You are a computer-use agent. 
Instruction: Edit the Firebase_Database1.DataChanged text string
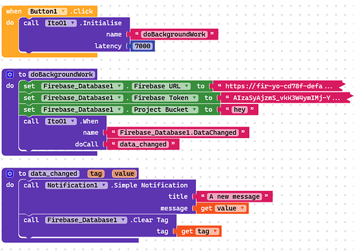pos(178,133)
